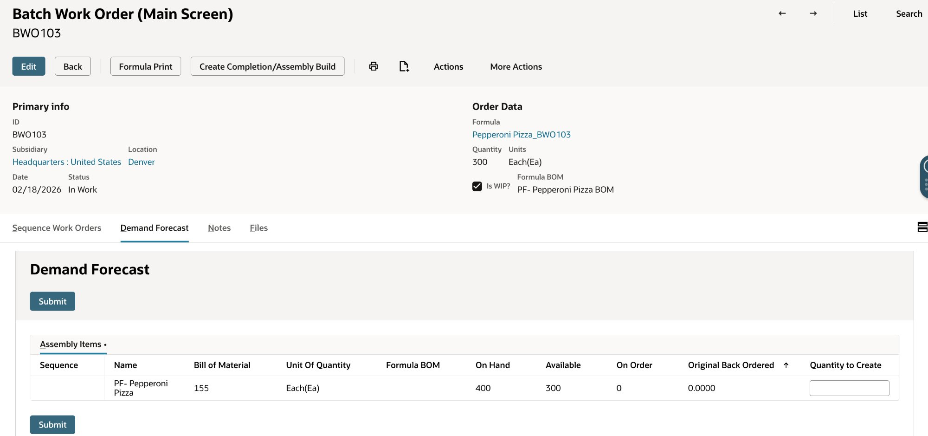This screenshot has height=436, width=928.
Task: Focus the Quantity to Create input field
Action: coord(849,388)
